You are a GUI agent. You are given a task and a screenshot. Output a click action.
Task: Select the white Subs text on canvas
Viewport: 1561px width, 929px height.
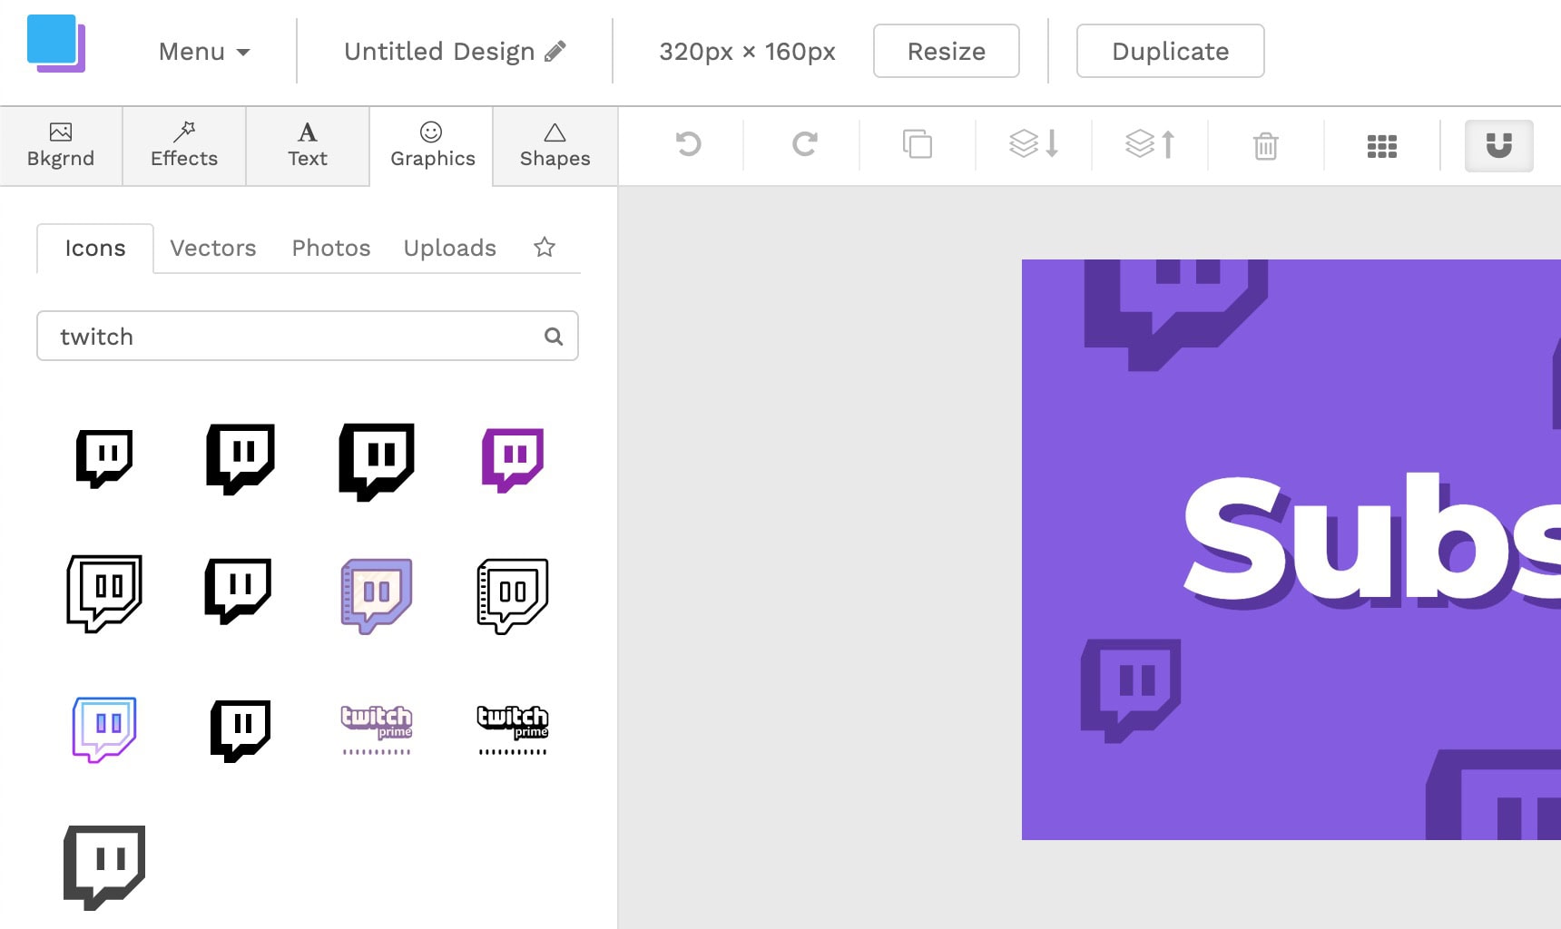(1370, 540)
